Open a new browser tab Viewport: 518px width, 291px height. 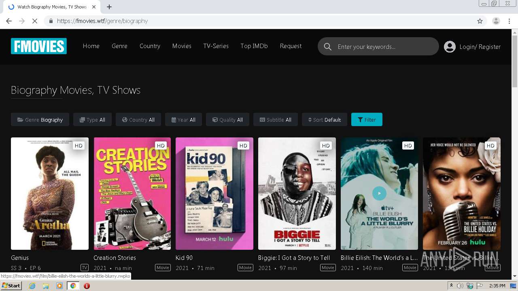109,7
